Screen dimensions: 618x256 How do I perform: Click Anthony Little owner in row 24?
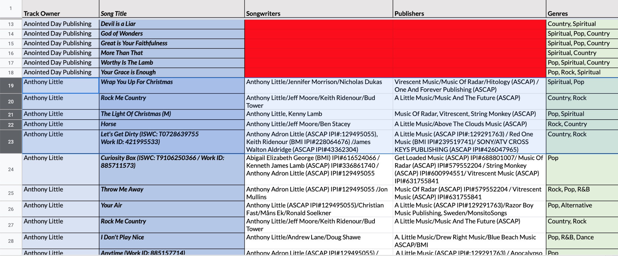point(60,169)
